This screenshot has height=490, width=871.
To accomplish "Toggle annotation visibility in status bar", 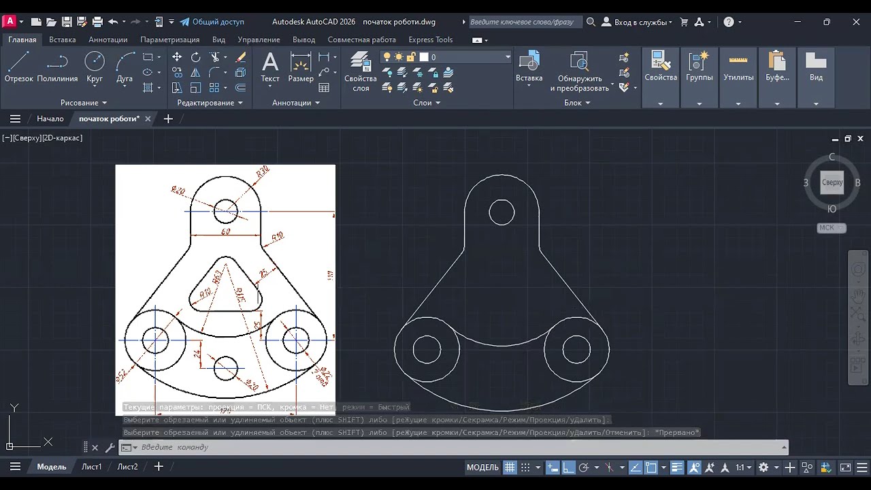I will pyautogui.click(x=695, y=468).
